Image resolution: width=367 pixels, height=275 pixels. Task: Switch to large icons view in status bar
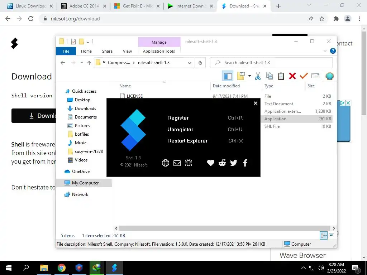[x=332, y=235]
